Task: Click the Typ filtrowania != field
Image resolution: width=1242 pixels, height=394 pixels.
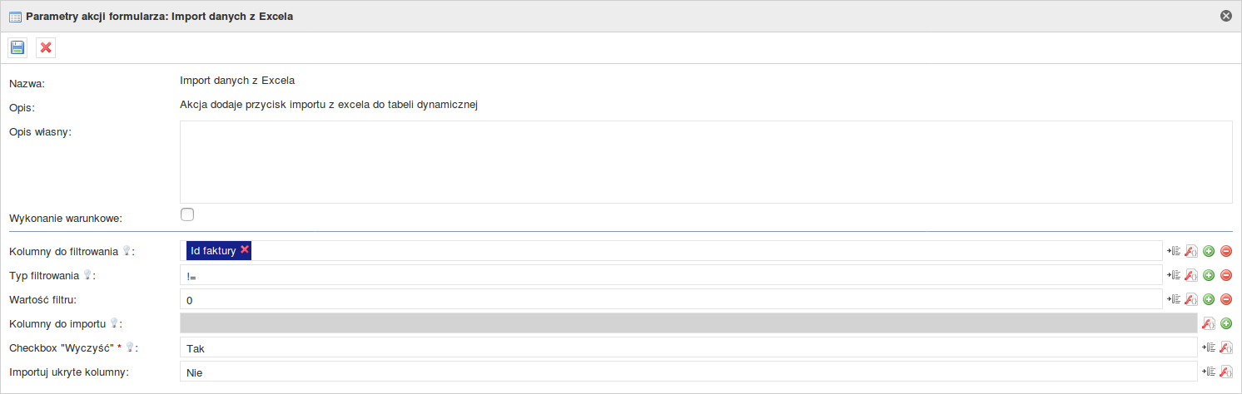Action: click(671, 275)
